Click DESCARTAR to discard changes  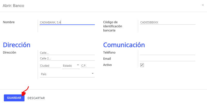click(36, 98)
